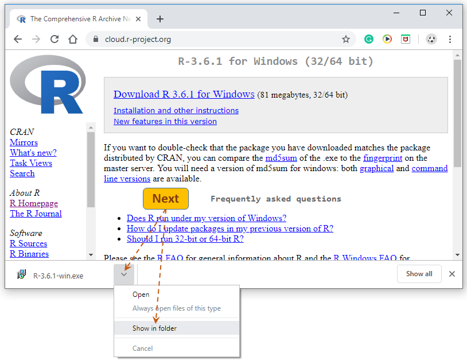The height and width of the screenshot is (360, 467).
Task: Open How do I update packages link
Action: point(230,229)
